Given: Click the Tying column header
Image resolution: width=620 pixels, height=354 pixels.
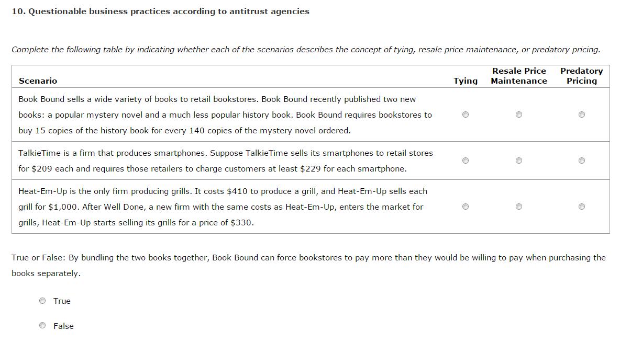Looking at the screenshot, I should [x=466, y=81].
